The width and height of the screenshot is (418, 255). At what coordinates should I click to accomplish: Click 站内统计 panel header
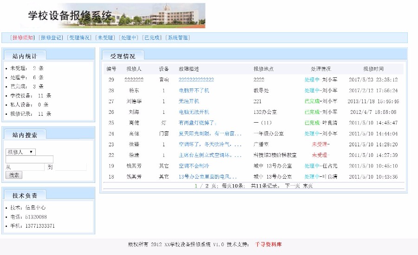coord(25,56)
